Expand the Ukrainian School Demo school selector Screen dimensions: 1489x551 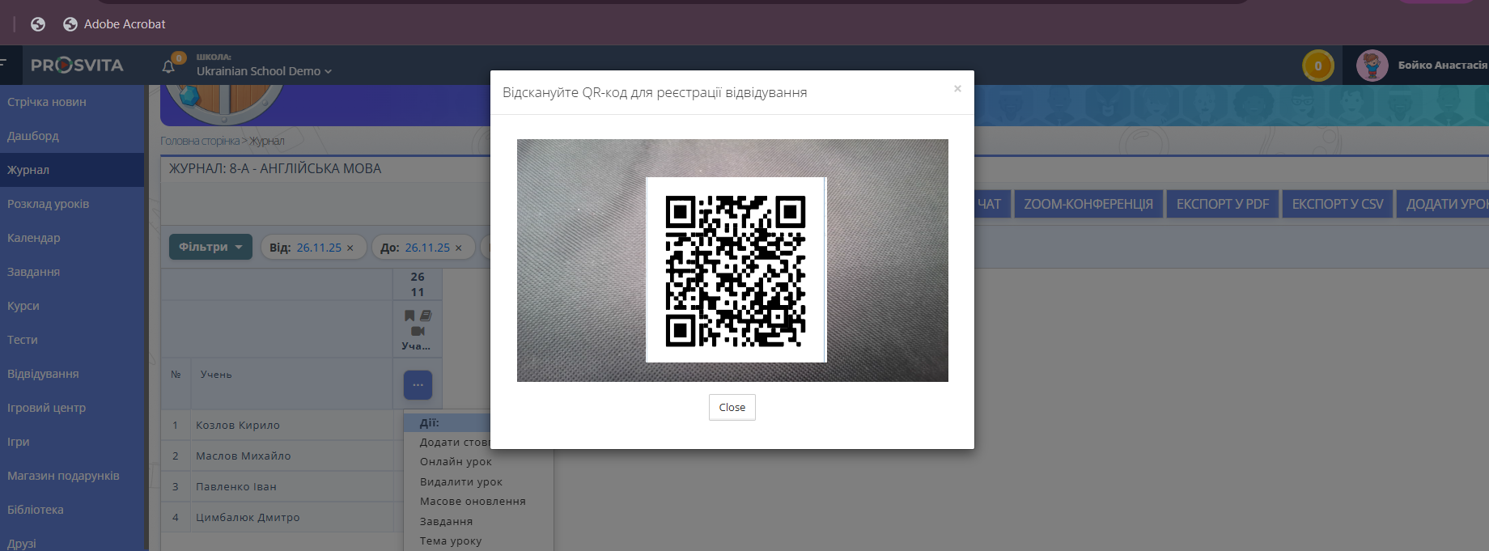point(264,71)
